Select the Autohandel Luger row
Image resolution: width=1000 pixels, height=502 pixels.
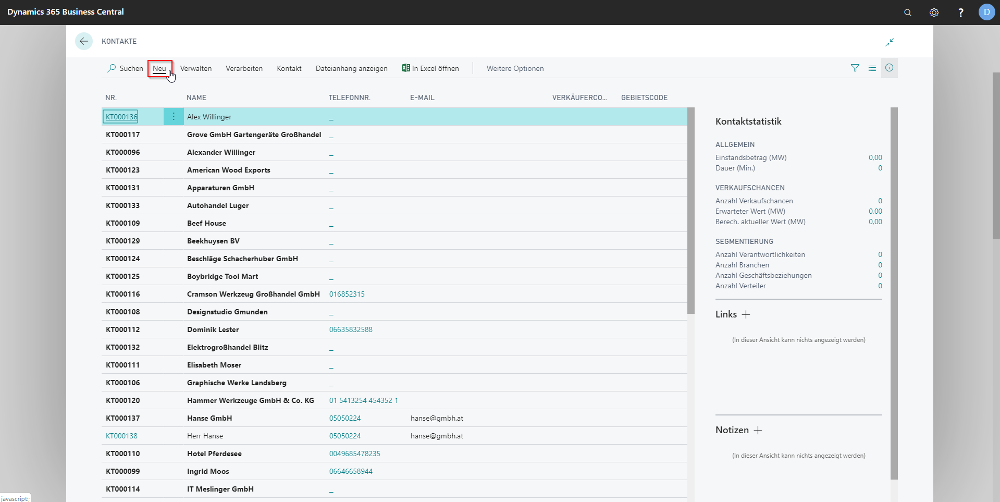coord(394,205)
